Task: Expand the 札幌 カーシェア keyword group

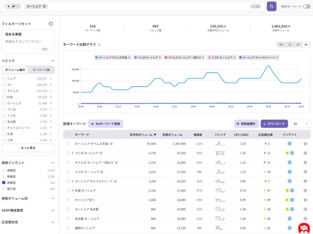Action: click(72, 190)
